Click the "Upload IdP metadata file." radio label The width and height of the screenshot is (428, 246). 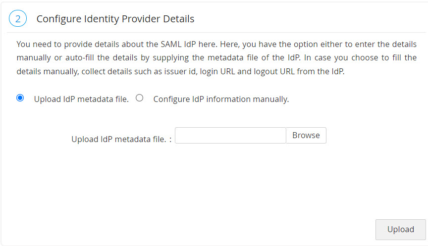[81, 99]
